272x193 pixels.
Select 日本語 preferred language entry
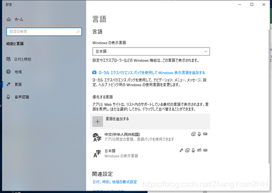coord(150,154)
